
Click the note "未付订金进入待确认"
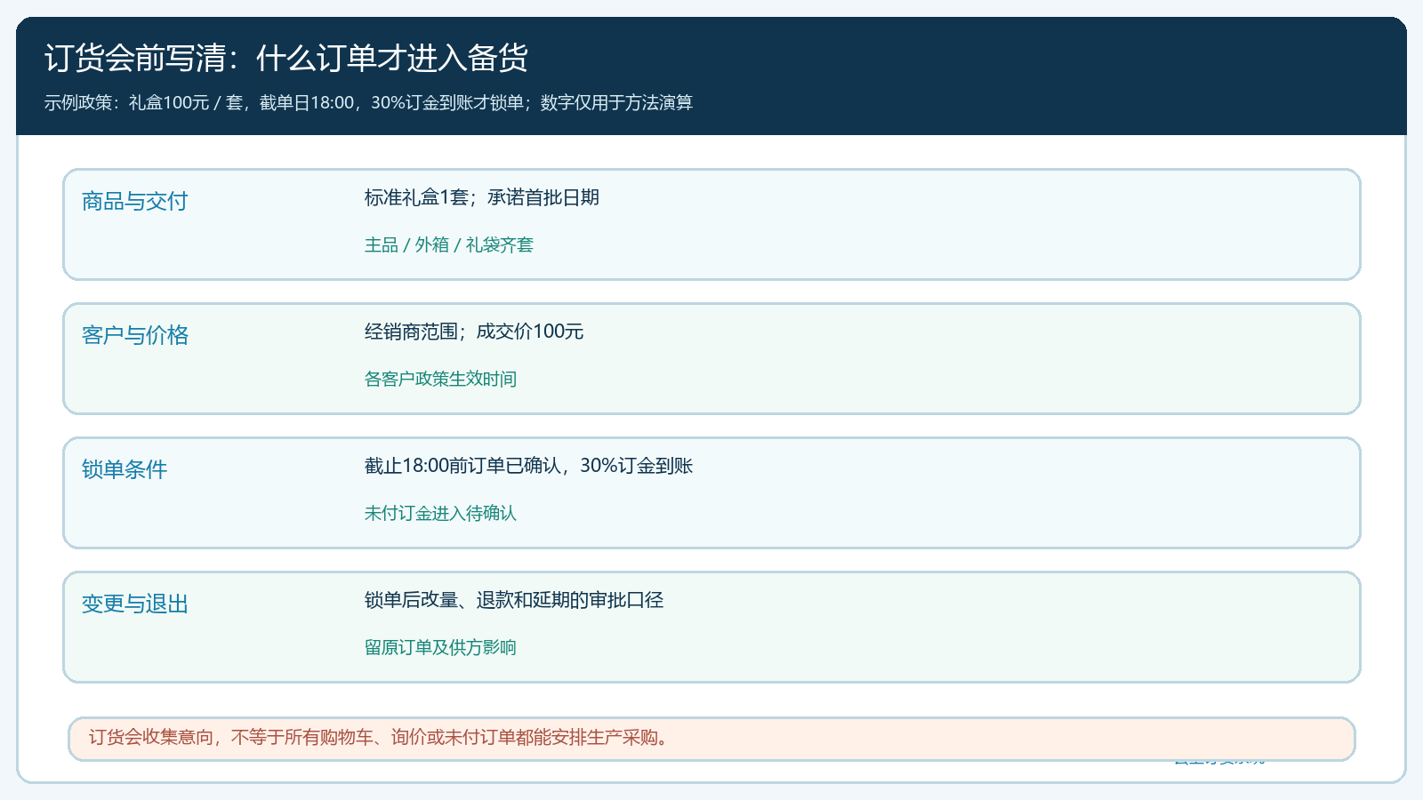pyautogui.click(x=440, y=513)
